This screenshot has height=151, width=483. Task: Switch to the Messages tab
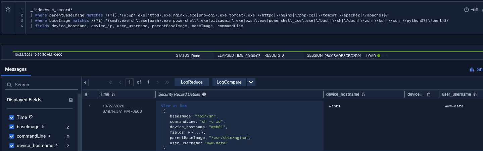tap(16, 69)
